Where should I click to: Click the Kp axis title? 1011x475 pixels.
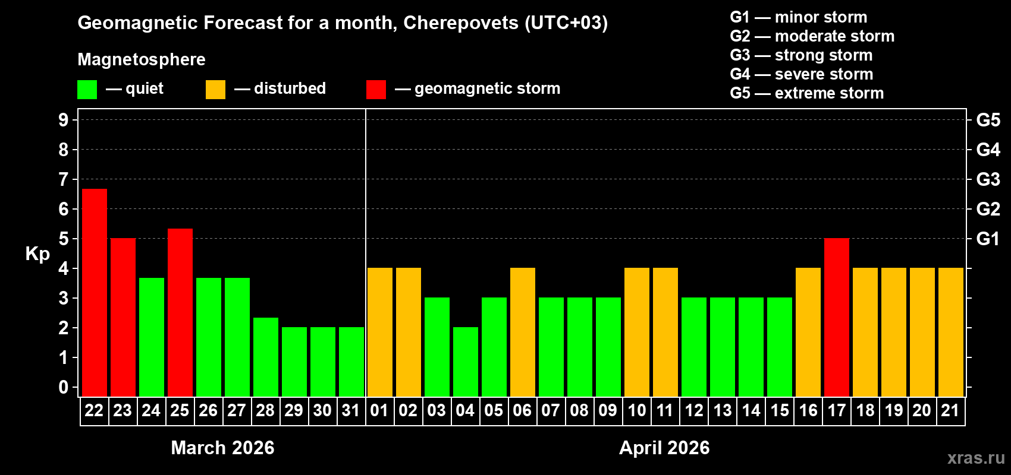click(x=37, y=254)
